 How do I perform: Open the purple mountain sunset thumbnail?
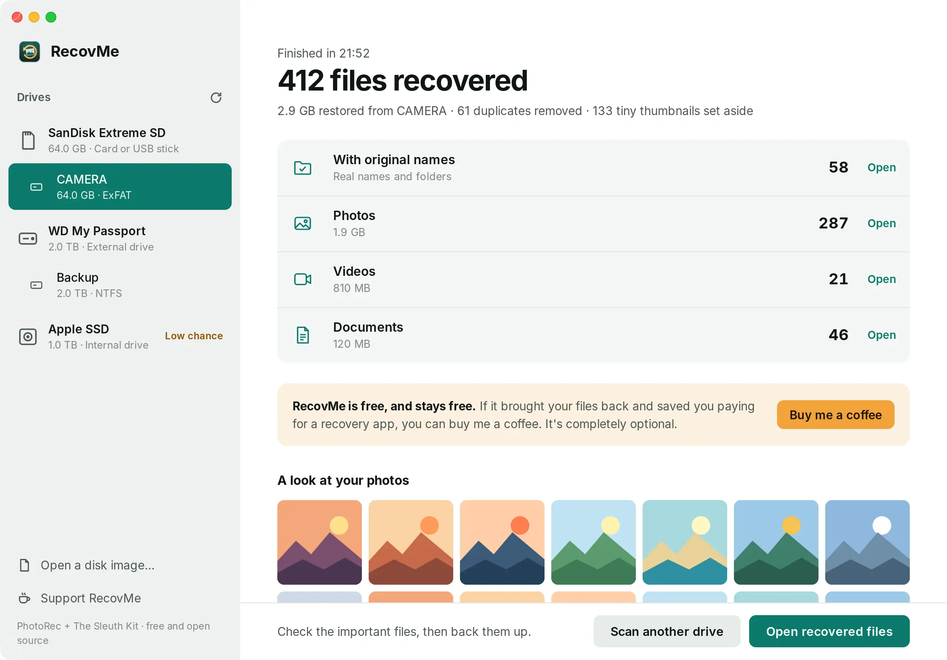pos(320,542)
